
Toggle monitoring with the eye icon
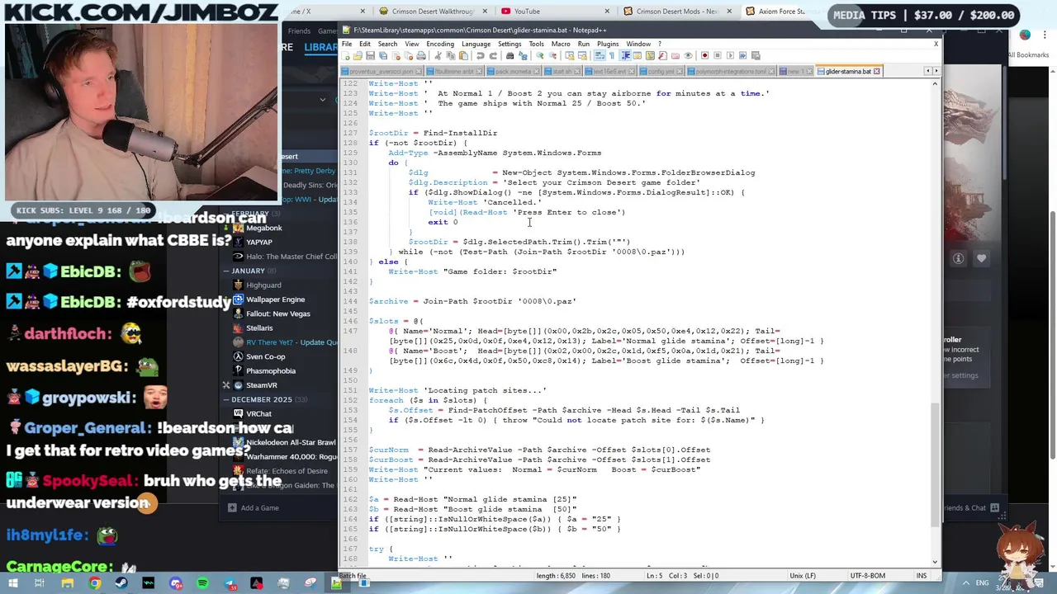pos(688,55)
